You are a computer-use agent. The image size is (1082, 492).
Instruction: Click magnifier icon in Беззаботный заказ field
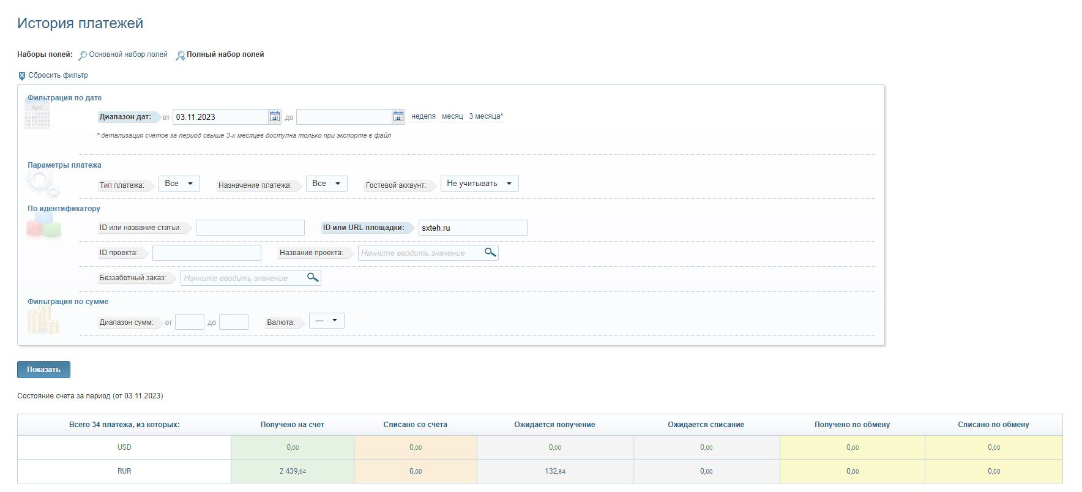pyautogui.click(x=313, y=277)
